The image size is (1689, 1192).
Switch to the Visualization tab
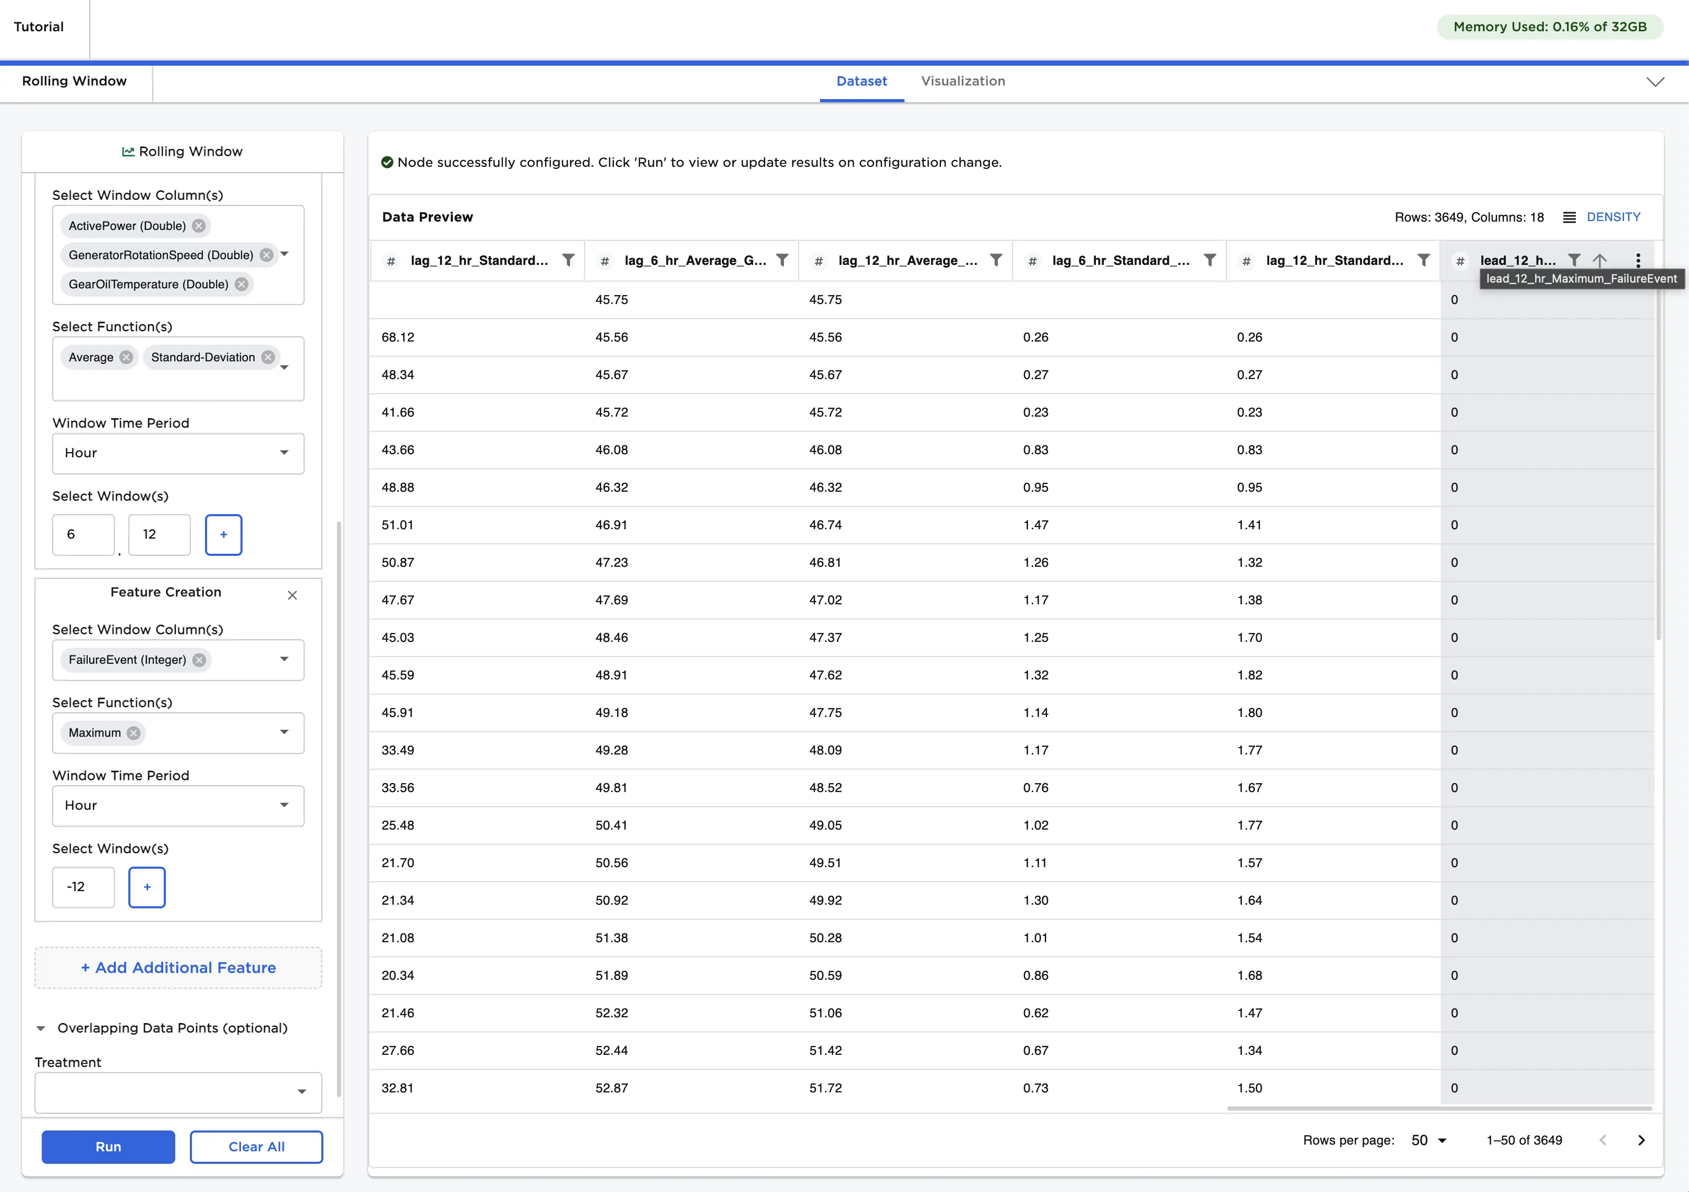click(962, 81)
